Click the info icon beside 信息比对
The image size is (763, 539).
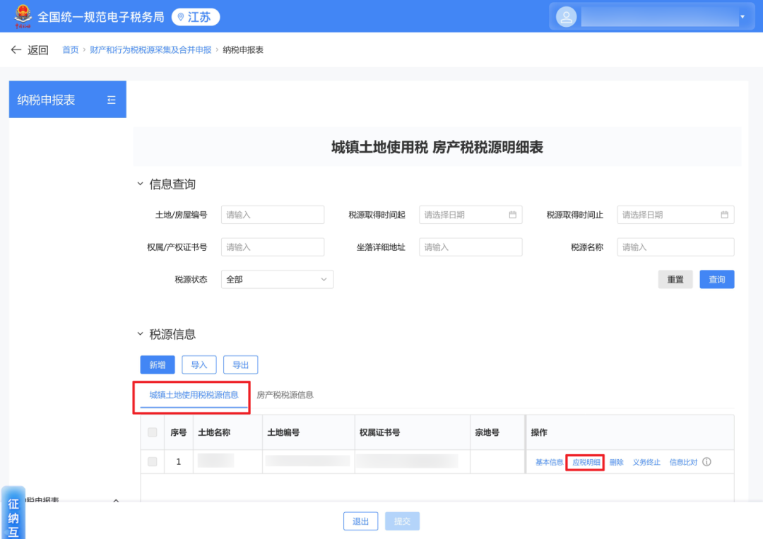click(706, 462)
